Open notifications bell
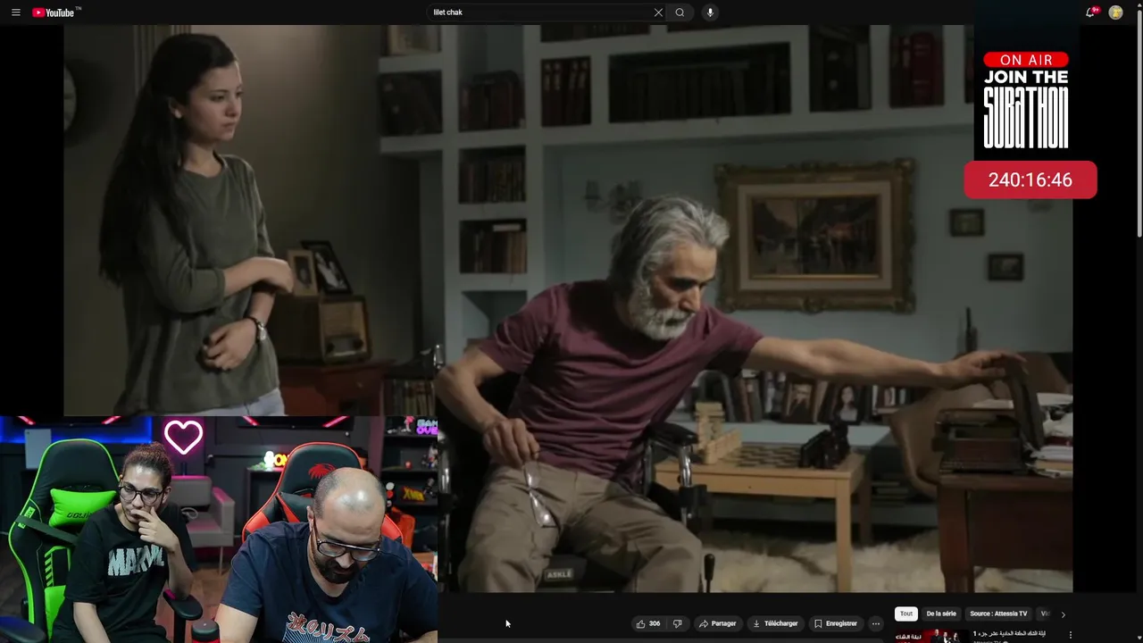The width and height of the screenshot is (1143, 643). tap(1090, 13)
